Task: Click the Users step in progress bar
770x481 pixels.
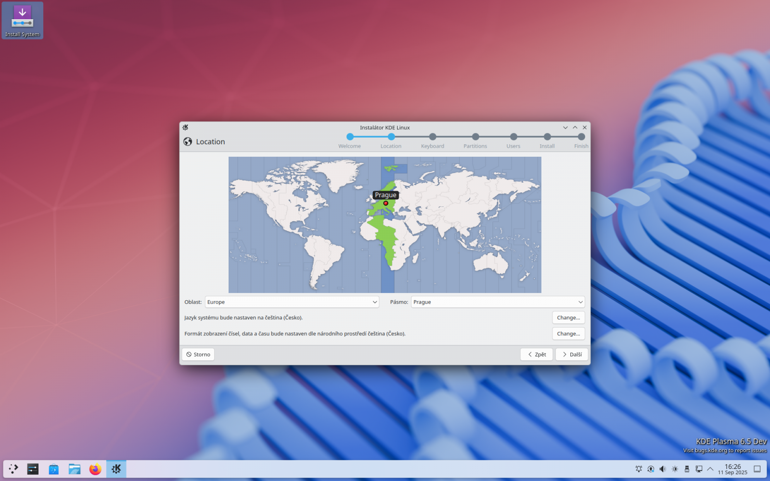Action: [x=513, y=141]
